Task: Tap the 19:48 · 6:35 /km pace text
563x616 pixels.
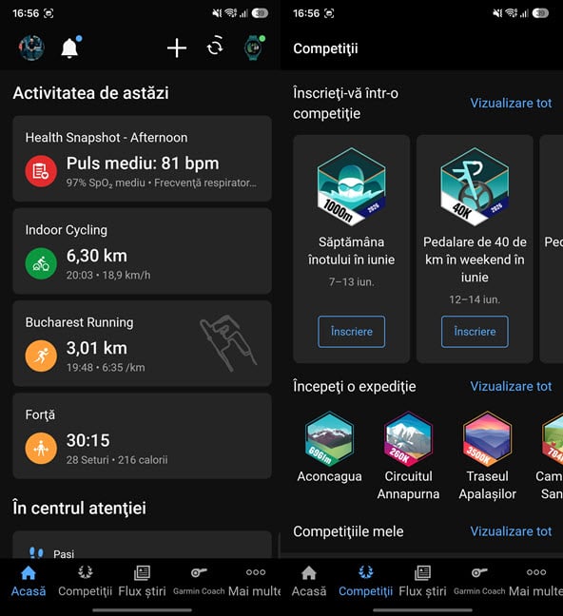Action: [106, 367]
